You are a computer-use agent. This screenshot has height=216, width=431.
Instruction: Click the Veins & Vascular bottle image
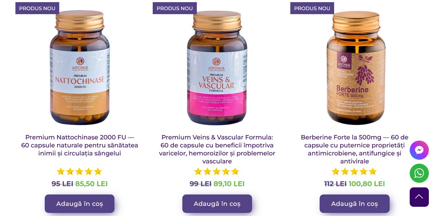coord(217,68)
